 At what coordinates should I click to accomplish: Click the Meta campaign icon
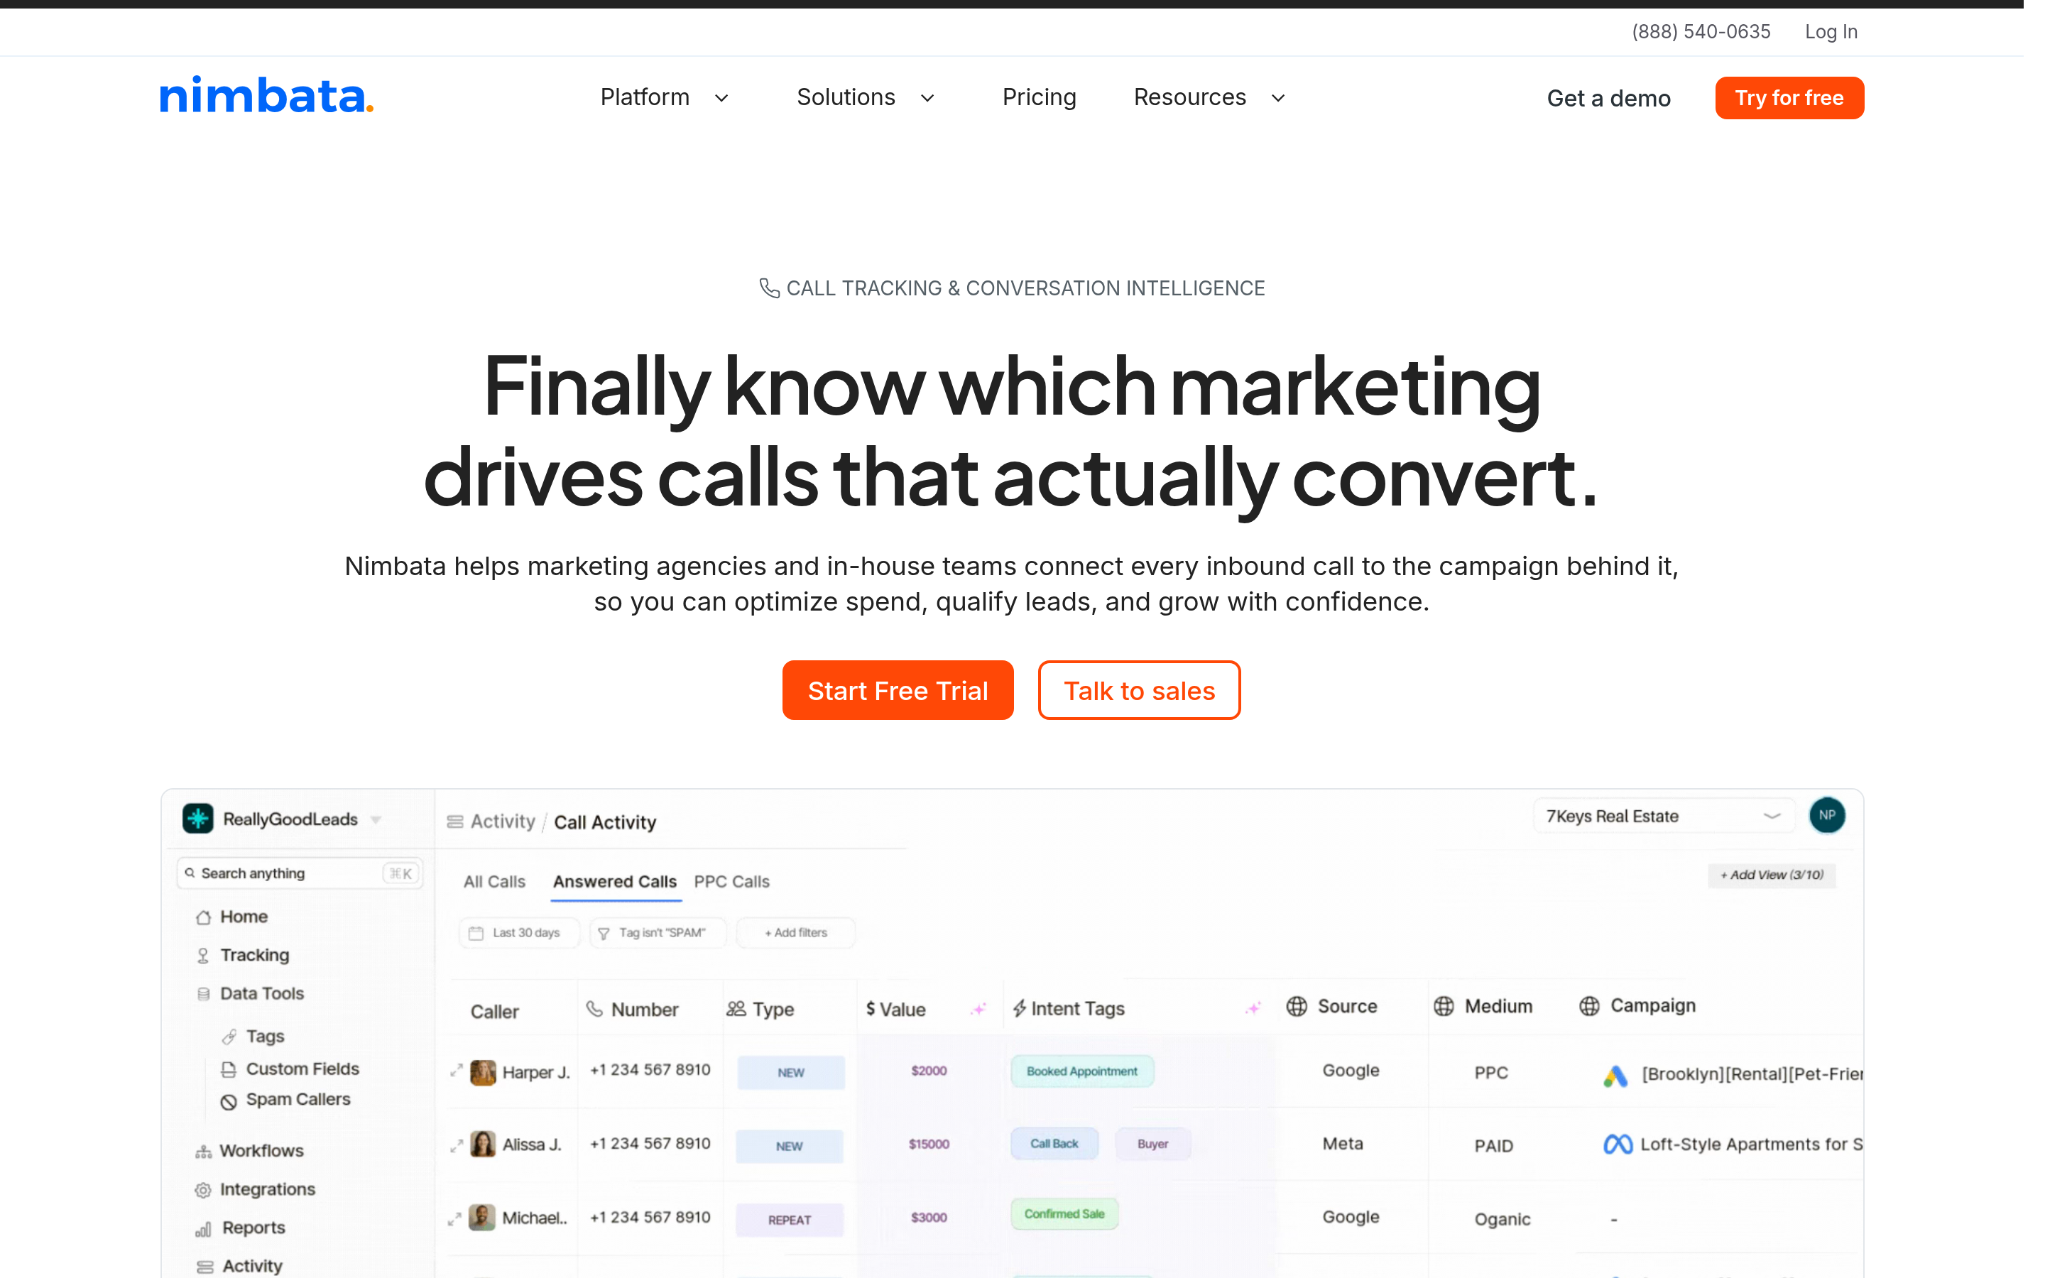tap(1618, 1145)
